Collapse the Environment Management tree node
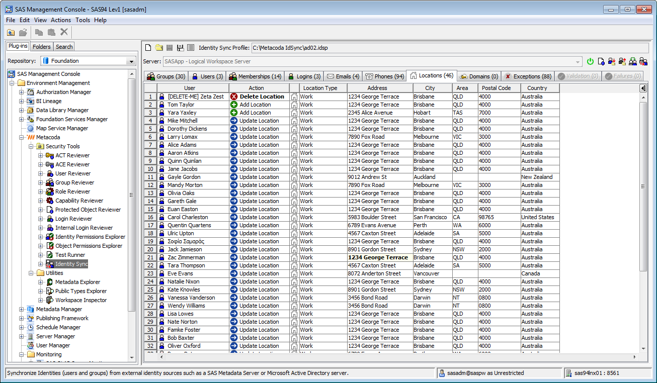 [13, 83]
